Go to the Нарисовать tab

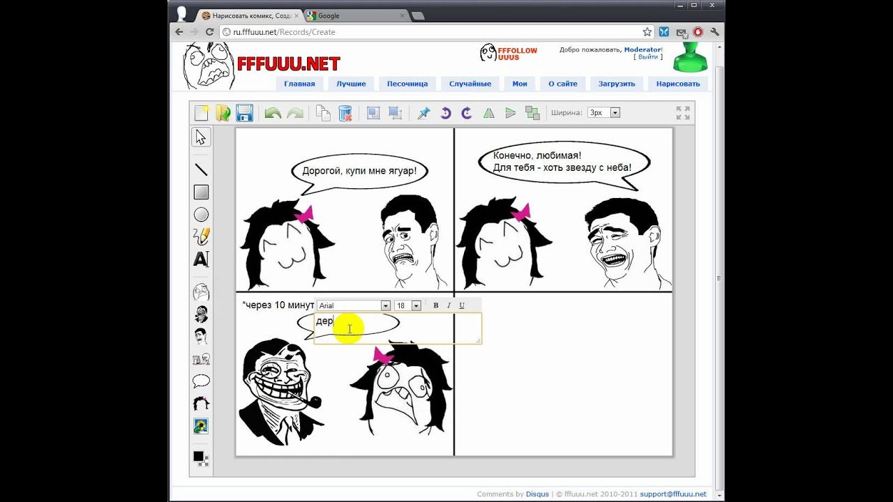coord(678,84)
